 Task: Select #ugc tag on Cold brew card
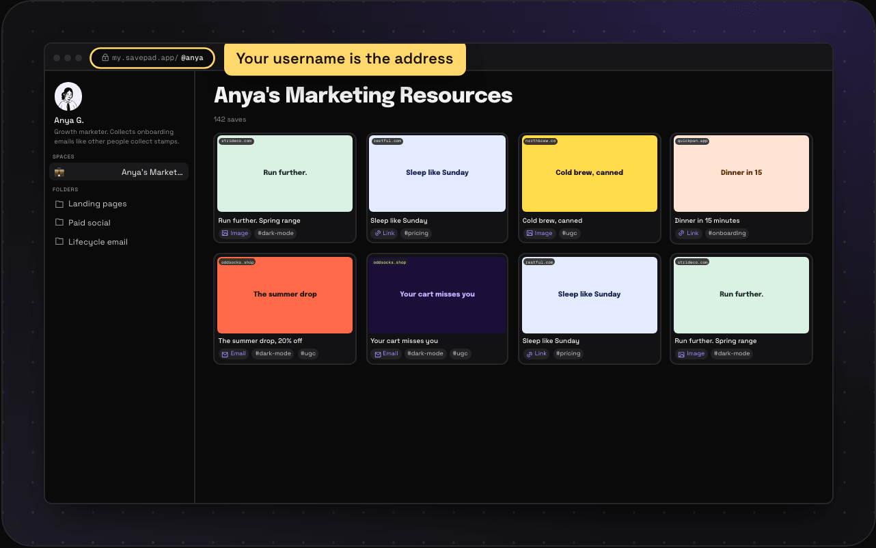(570, 233)
